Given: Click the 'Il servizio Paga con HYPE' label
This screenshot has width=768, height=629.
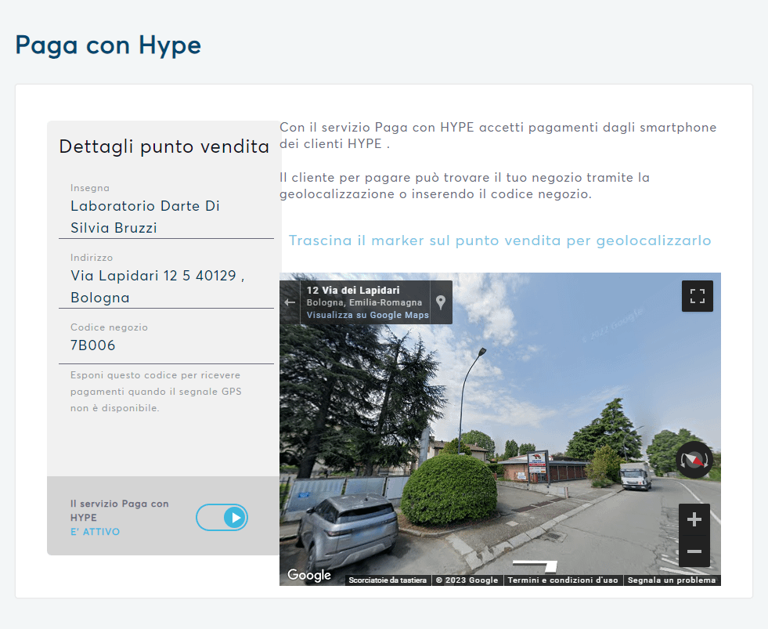Looking at the screenshot, I should pyautogui.click(x=120, y=511).
